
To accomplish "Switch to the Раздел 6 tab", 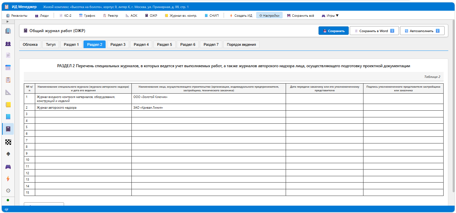I will click(x=188, y=44).
